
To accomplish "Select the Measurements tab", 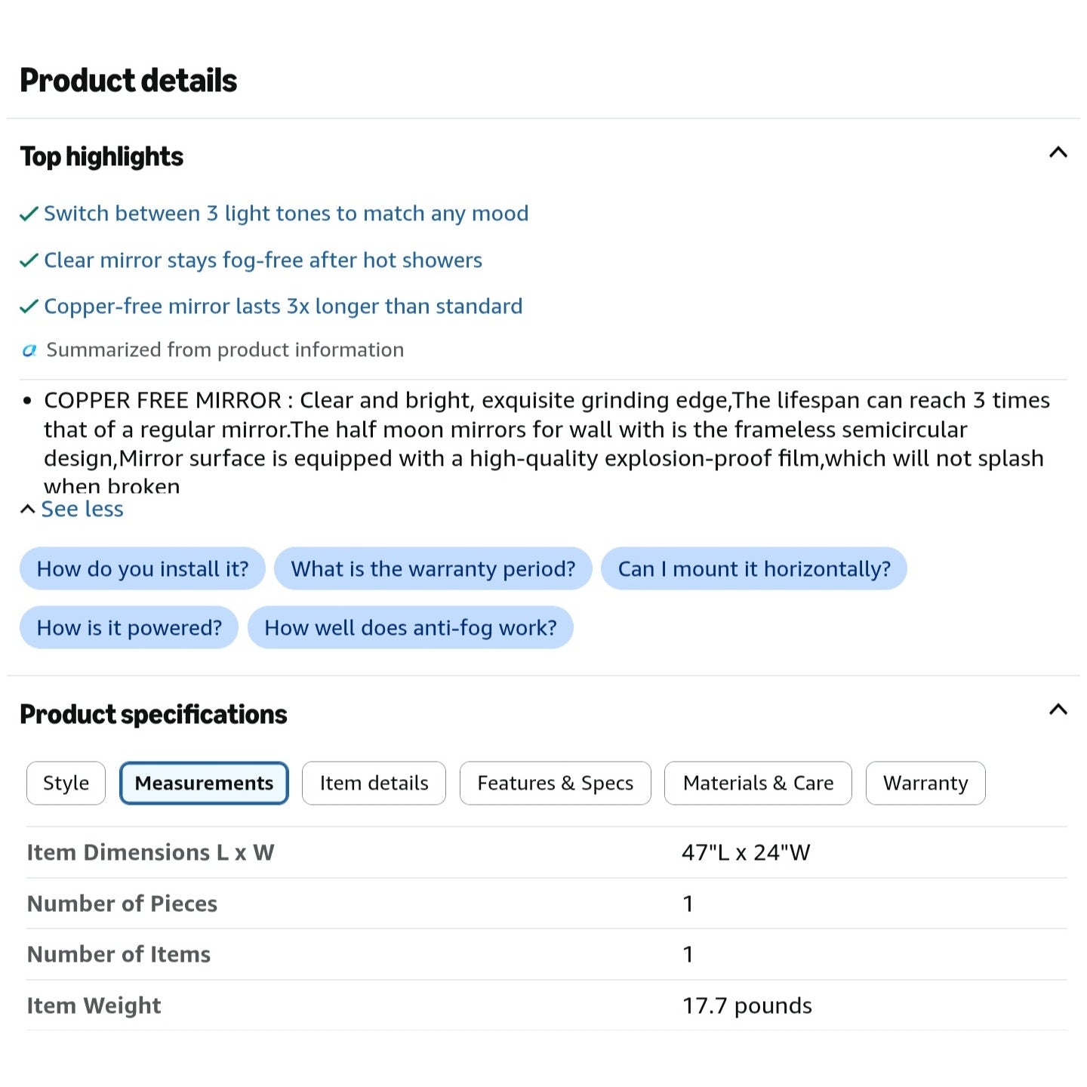I will pos(204,783).
